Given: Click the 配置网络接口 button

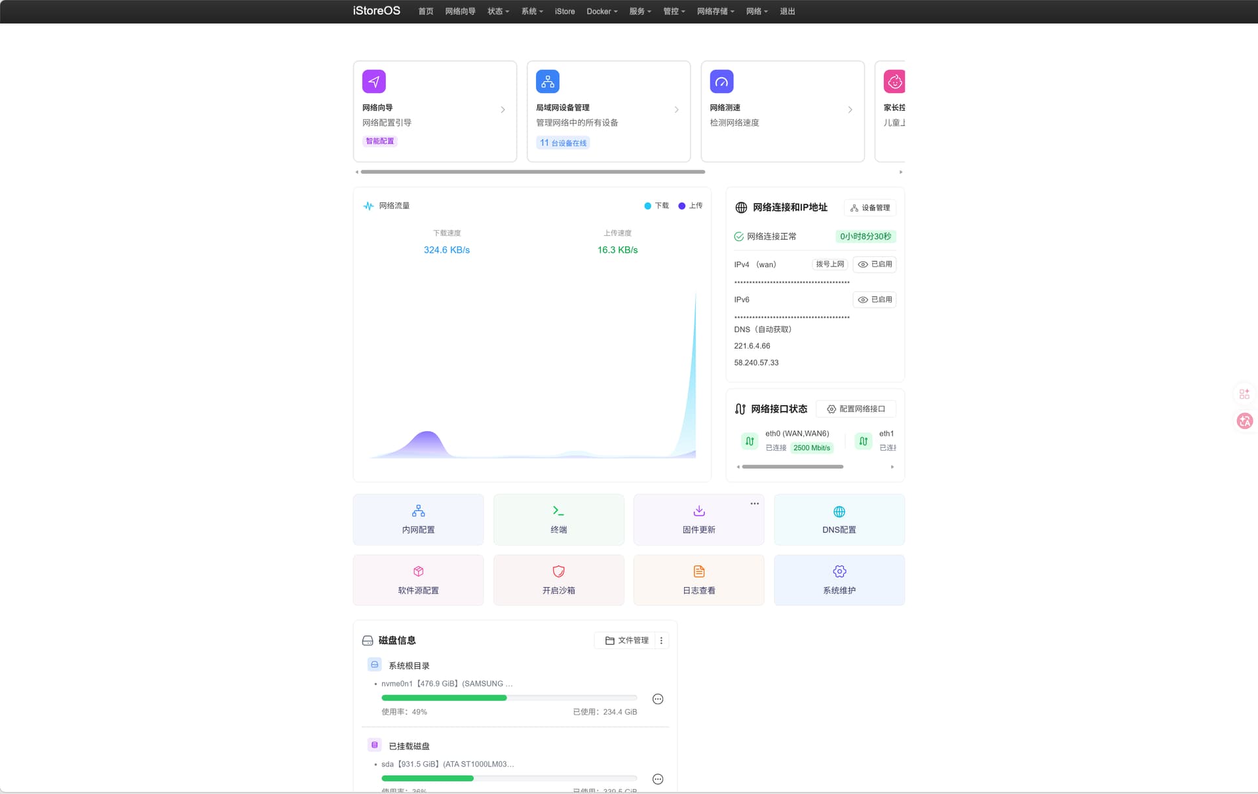Looking at the screenshot, I should click(856, 409).
